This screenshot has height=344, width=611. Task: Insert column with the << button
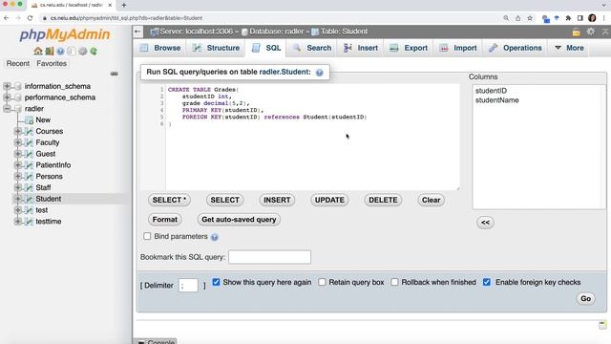pos(486,223)
